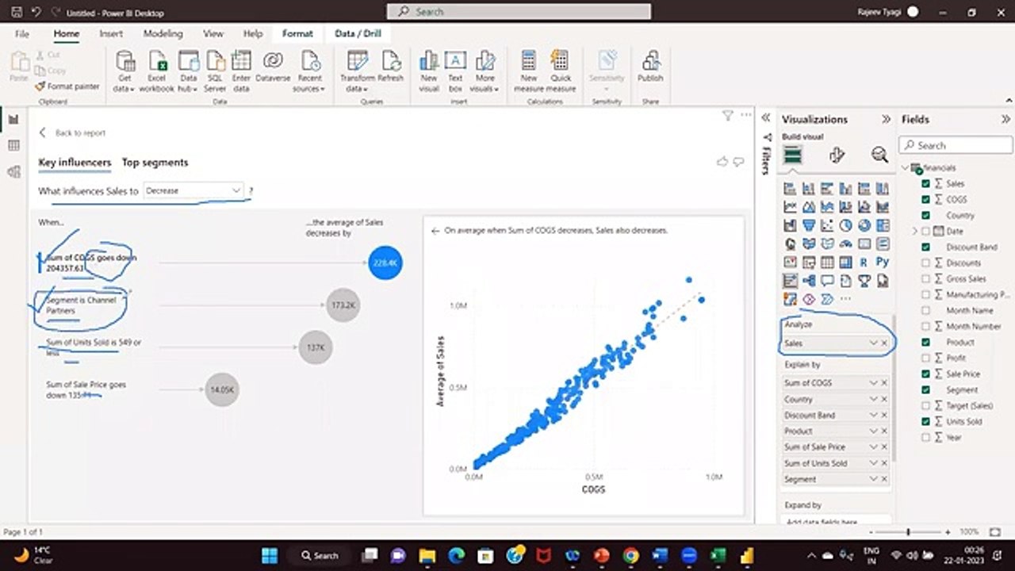The height and width of the screenshot is (571, 1015).
Task: Select the 173.2K Channel Partners bubble
Action: pyautogui.click(x=343, y=305)
